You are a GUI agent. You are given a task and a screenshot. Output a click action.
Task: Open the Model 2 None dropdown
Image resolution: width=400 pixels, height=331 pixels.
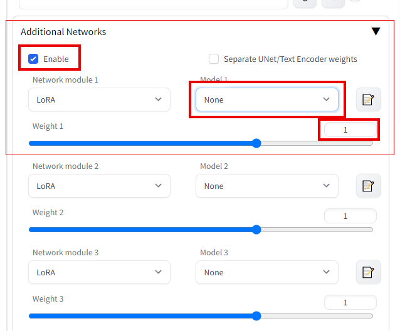pos(267,186)
